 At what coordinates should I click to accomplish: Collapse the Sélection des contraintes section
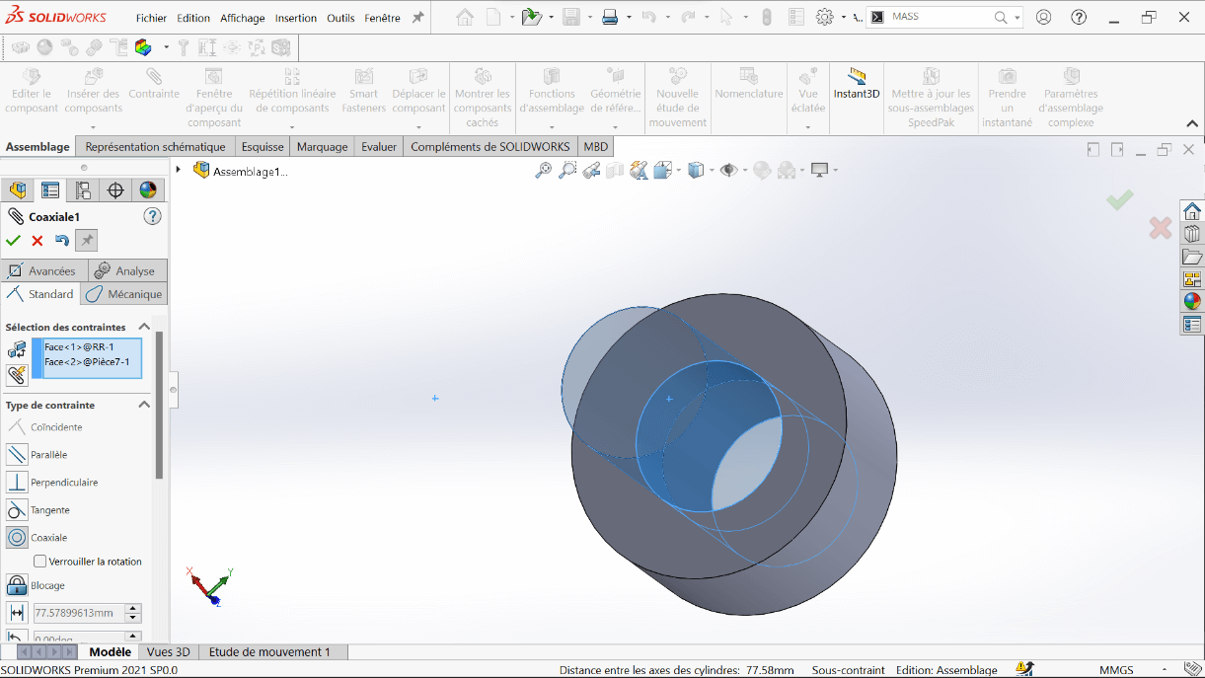pos(144,327)
